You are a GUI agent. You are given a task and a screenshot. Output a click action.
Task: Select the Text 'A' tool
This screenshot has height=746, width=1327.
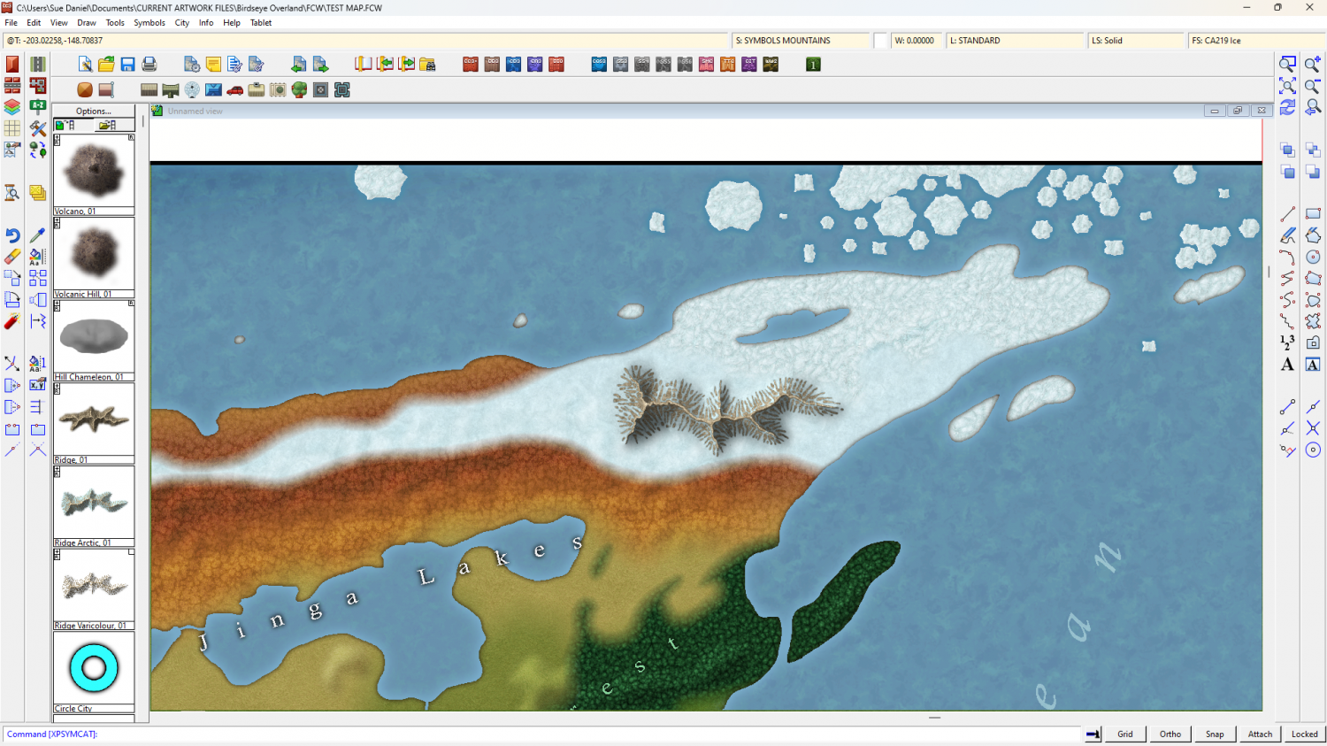[x=1287, y=365]
